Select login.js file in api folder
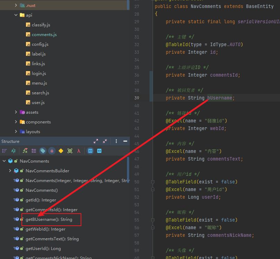Image resolution: width=280 pixels, height=259 pixels. pyautogui.click(x=39, y=74)
